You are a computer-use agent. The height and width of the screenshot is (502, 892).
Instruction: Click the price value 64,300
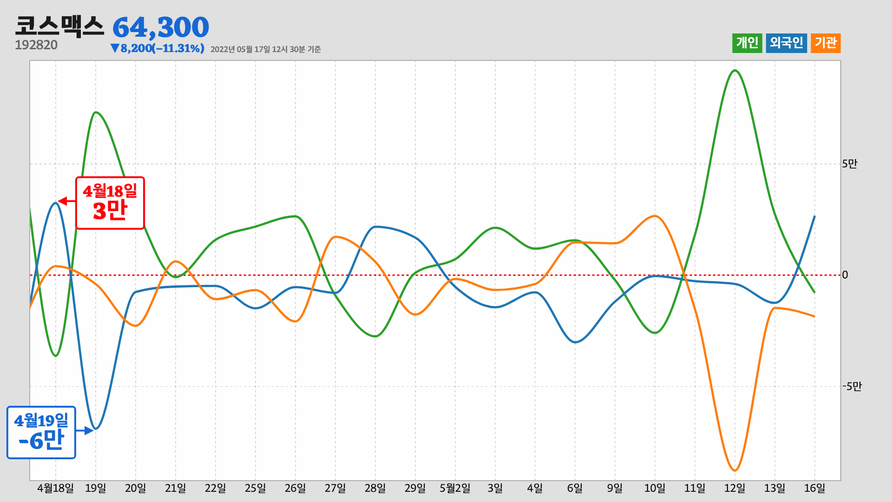coord(161,27)
